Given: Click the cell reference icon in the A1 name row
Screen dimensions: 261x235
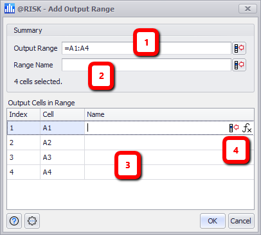Looking at the screenshot, I should (x=234, y=128).
